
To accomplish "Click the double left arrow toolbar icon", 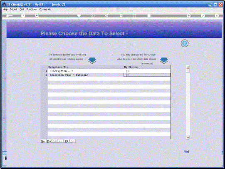I will (x=106, y=15).
